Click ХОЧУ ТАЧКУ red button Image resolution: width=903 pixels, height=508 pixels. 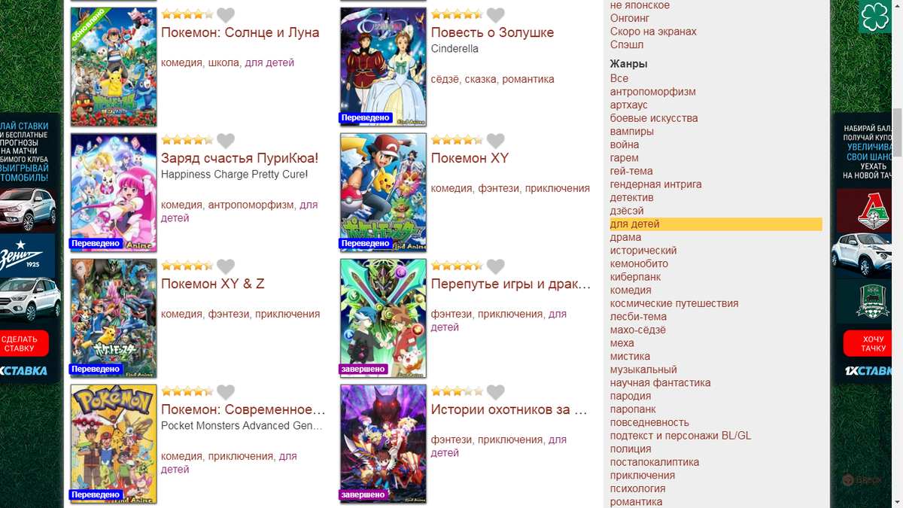click(873, 343)
